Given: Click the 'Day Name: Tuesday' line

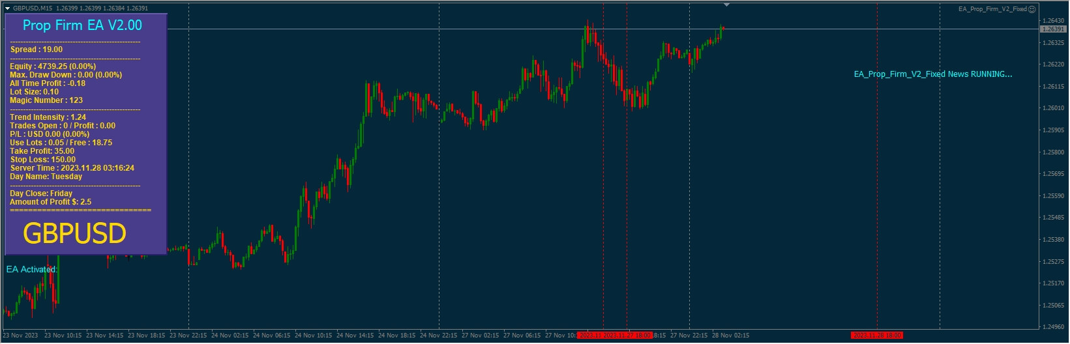Looking at the screenshot, I should (46, 177).
